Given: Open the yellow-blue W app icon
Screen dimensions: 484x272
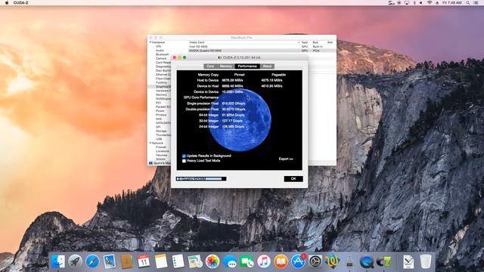Looking at the screenshot, I should tap(332, 262).
